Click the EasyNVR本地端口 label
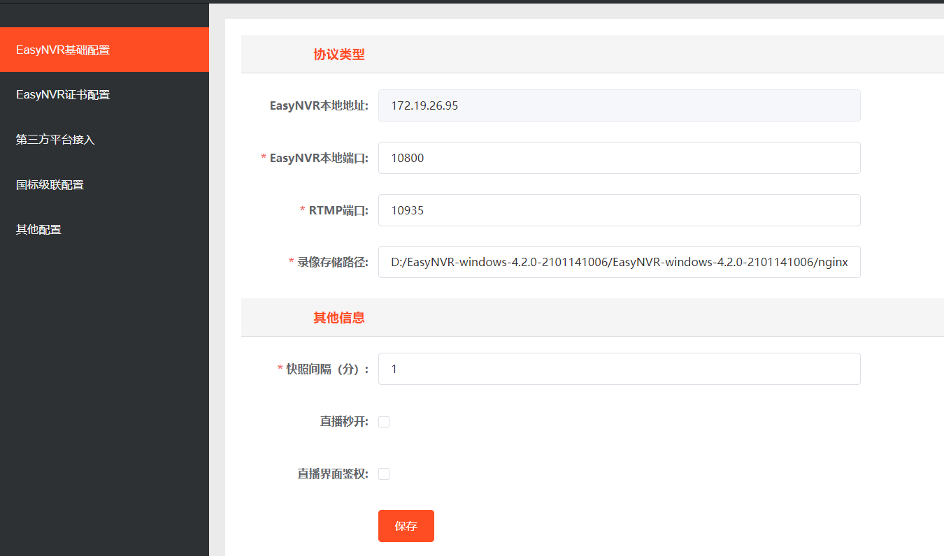The image size is (944, 556). pyautogui.click(x=319, y=159)
